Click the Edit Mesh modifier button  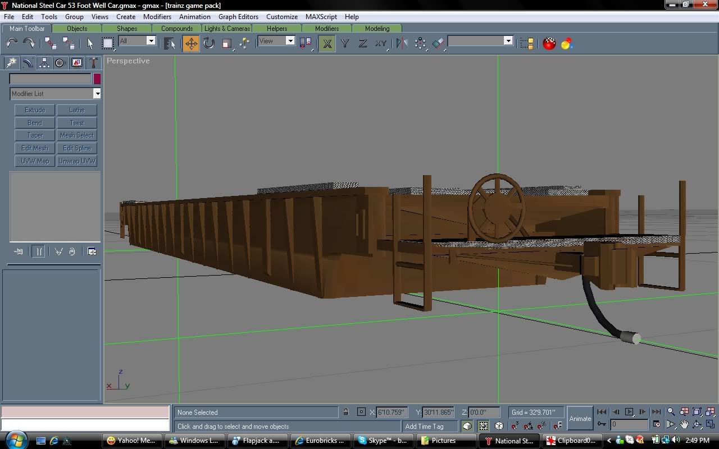tap(35, 148)
